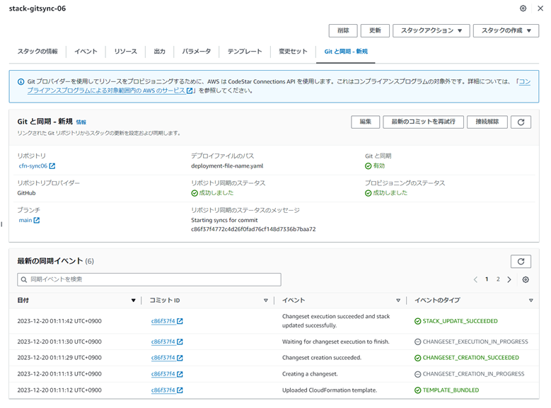This screenshot has width=551, height=408.
Task: Go to next page of sync events
Action: click(509, 279)
